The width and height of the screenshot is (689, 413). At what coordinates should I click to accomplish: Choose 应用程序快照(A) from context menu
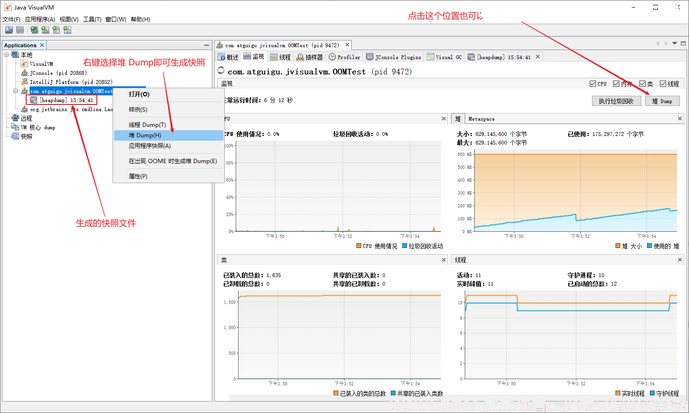click(x=168, y=146)
